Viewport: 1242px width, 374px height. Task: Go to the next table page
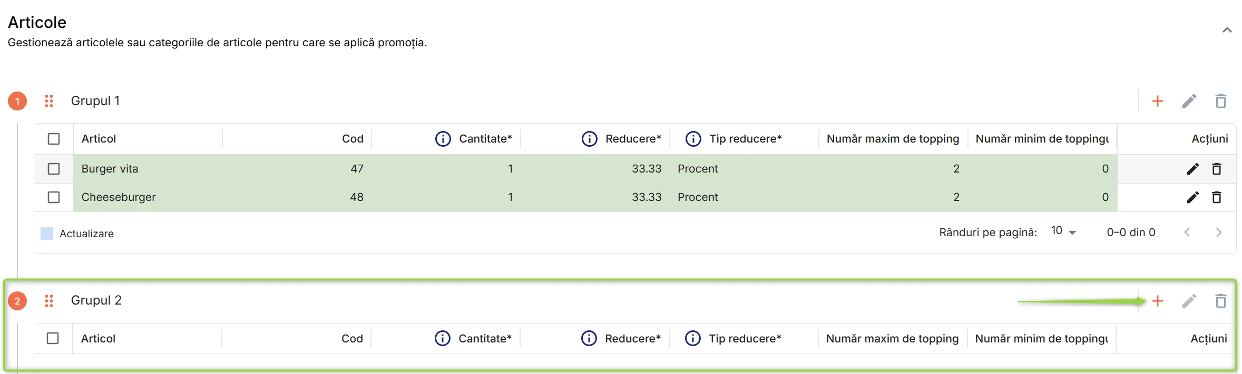coord(1218,233)
